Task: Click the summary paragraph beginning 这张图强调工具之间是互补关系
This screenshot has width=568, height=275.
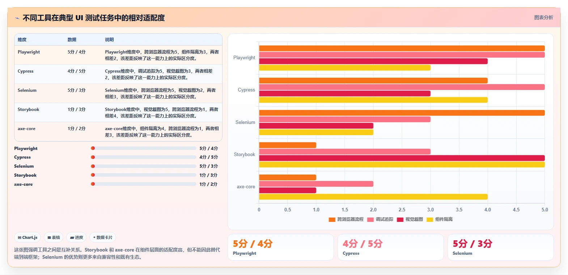Action: (x=117, y=253)
